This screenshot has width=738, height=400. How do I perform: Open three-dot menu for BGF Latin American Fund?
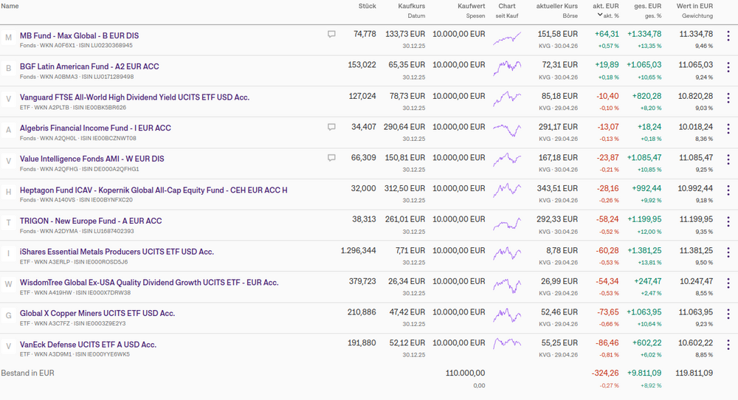(728, 67)
